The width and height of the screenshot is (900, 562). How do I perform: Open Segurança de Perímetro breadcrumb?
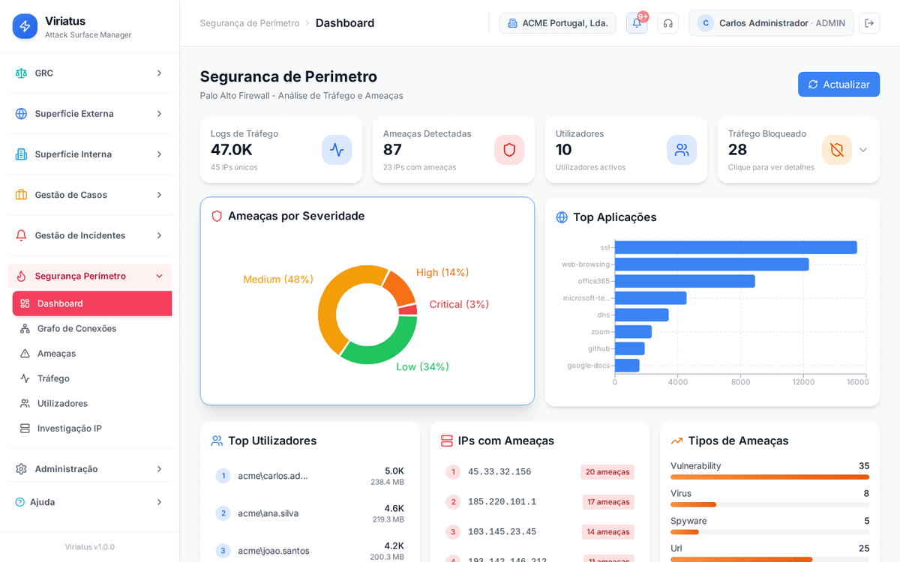coord(250,23)
